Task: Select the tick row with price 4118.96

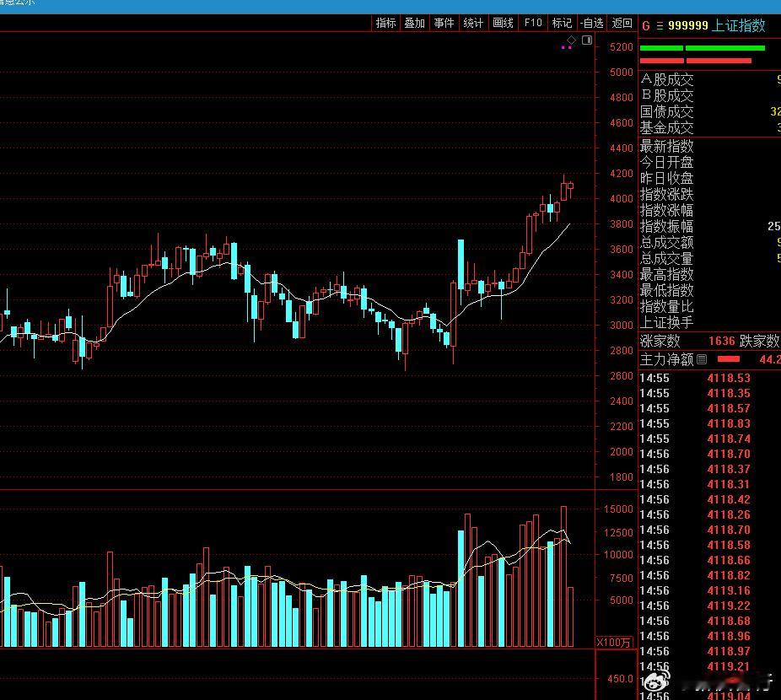Action: click(710, 636)
